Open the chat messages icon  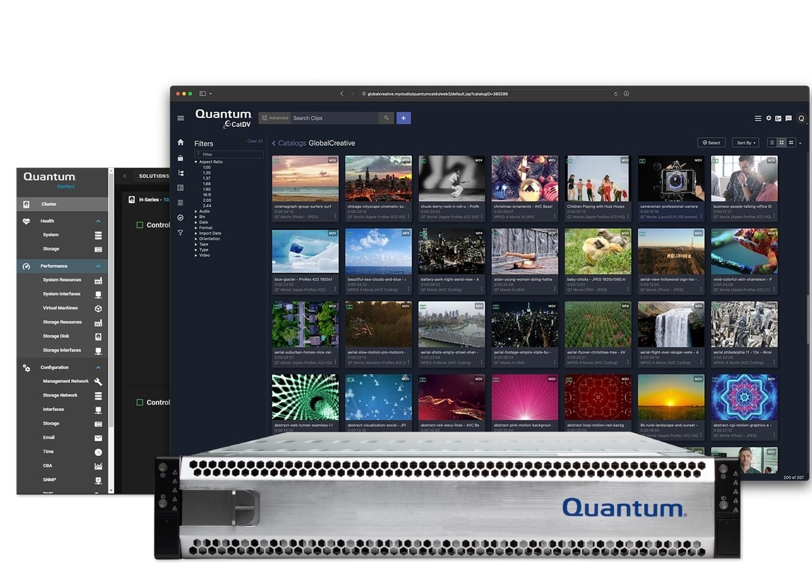(x=788, y=118)
